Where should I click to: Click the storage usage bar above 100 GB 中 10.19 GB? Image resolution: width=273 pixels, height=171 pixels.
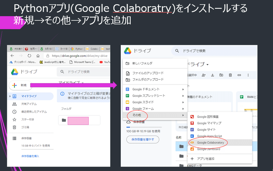point(144,127)
